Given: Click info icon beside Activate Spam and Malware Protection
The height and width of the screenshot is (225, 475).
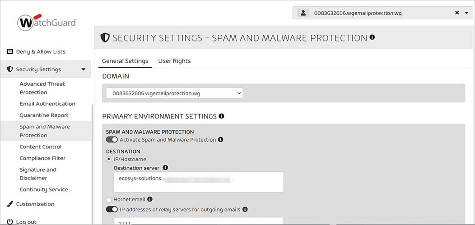Looking at the screenshot, I should 221,140.
